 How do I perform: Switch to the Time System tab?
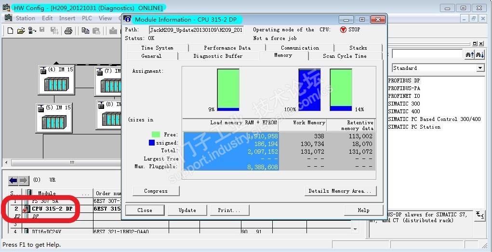[157, 48]
